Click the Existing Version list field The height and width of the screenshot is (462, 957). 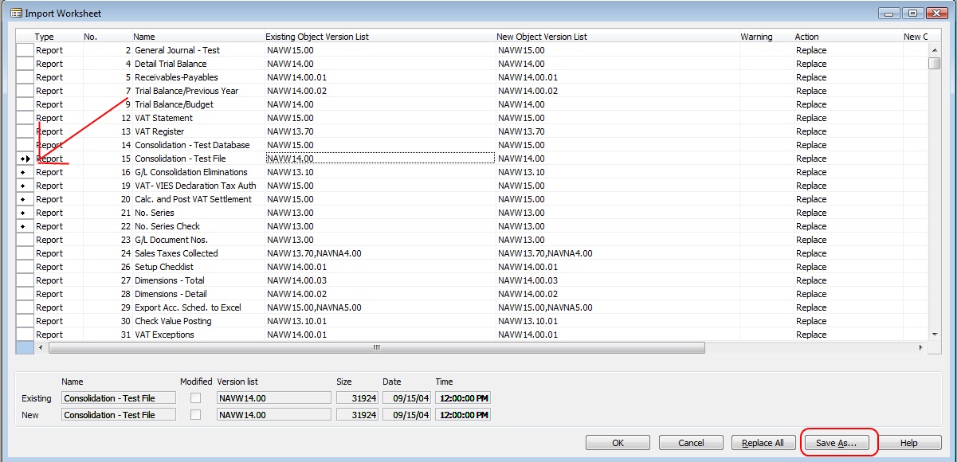[x=273, y=397]
